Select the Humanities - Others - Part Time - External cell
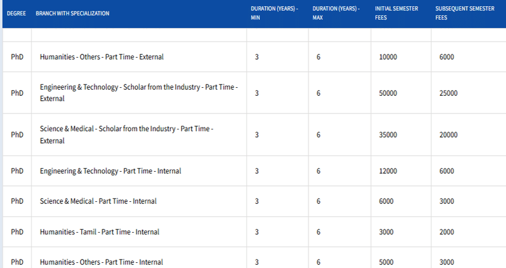506x268 pixels. 102,57
